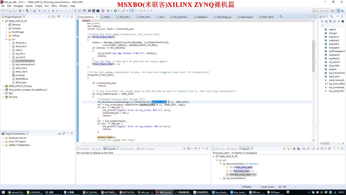
Task: Open View Menu triangle in Search panel
Action: pos(334,148)
